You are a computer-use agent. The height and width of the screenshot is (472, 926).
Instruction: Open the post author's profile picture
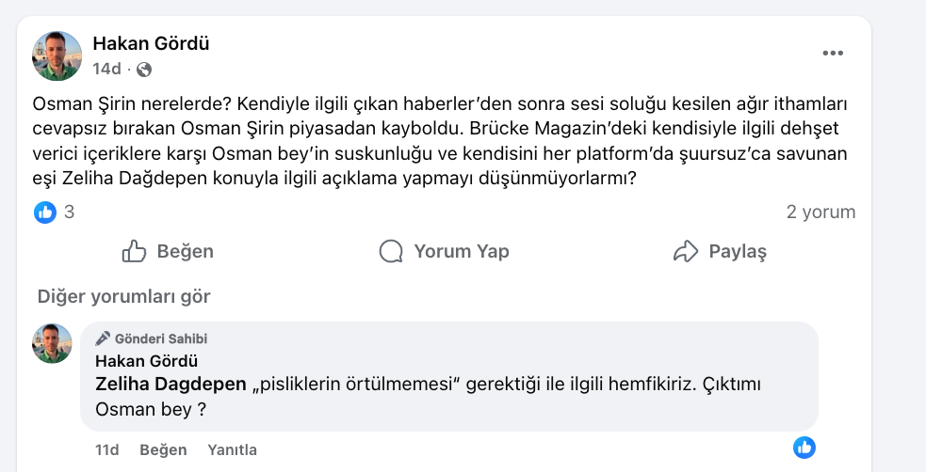[57, 55]
